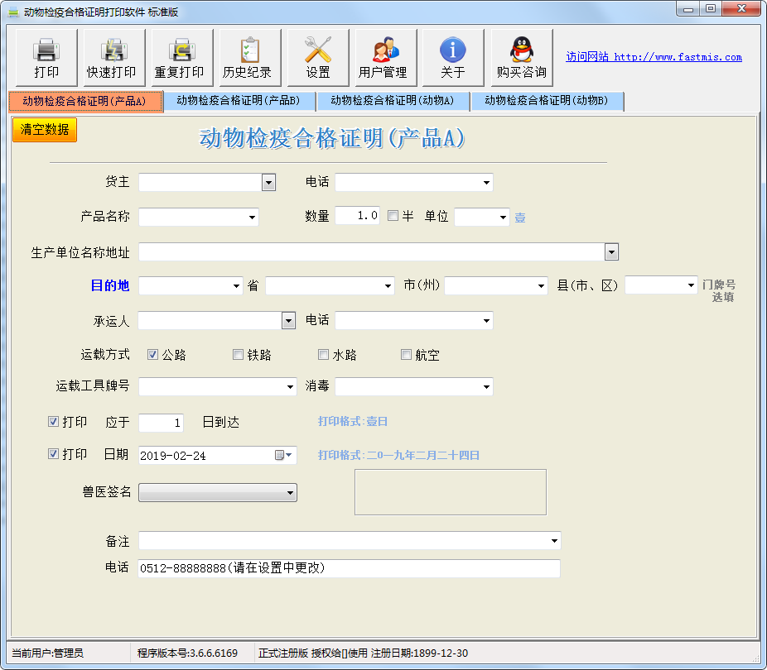Switch to tab 动物检疫合格证明(产品B)

point(239,101)
